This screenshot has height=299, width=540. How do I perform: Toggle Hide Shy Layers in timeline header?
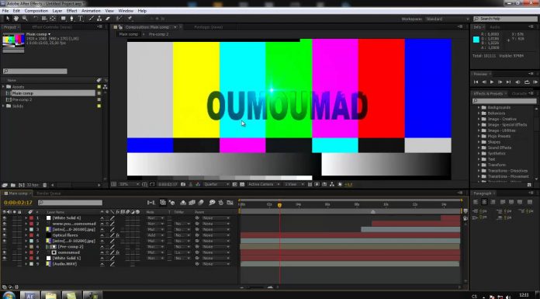[x=183, y=203]
